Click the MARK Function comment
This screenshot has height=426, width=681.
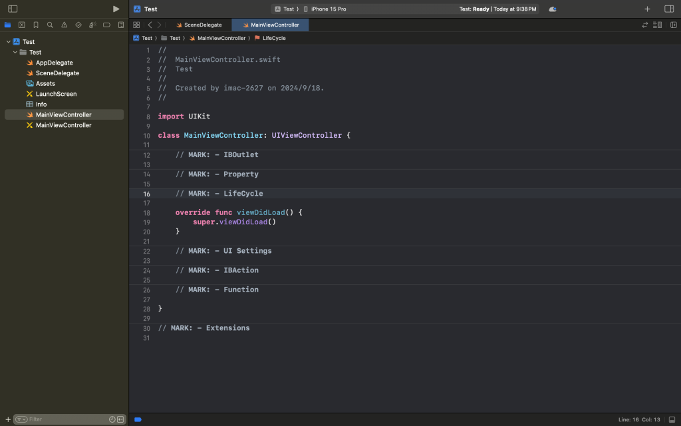pos(217,290)
